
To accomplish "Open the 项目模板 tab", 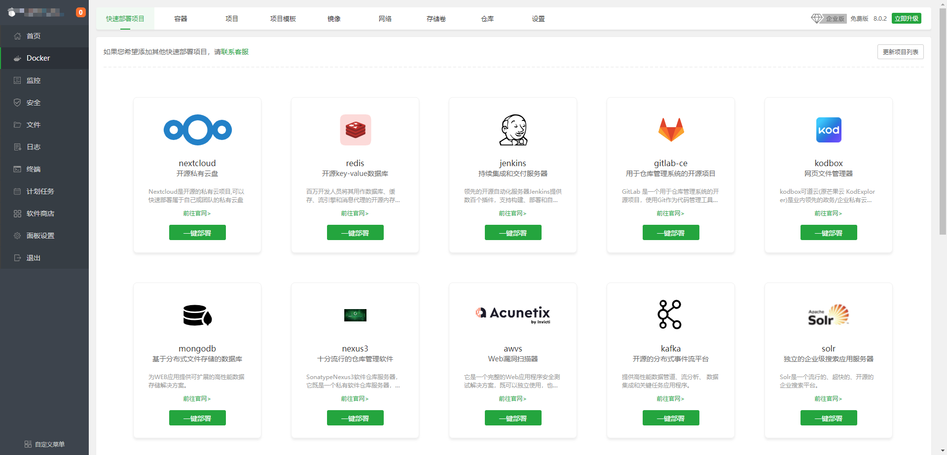I will point(283,19).
